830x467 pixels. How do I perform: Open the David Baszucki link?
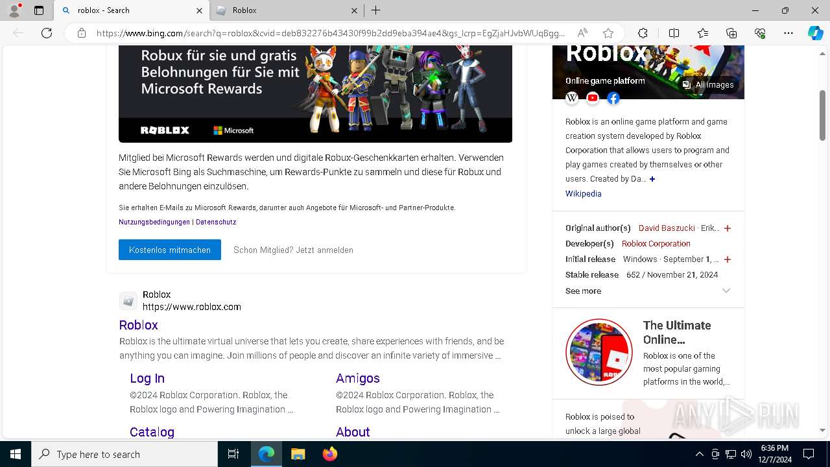[667, 228]
